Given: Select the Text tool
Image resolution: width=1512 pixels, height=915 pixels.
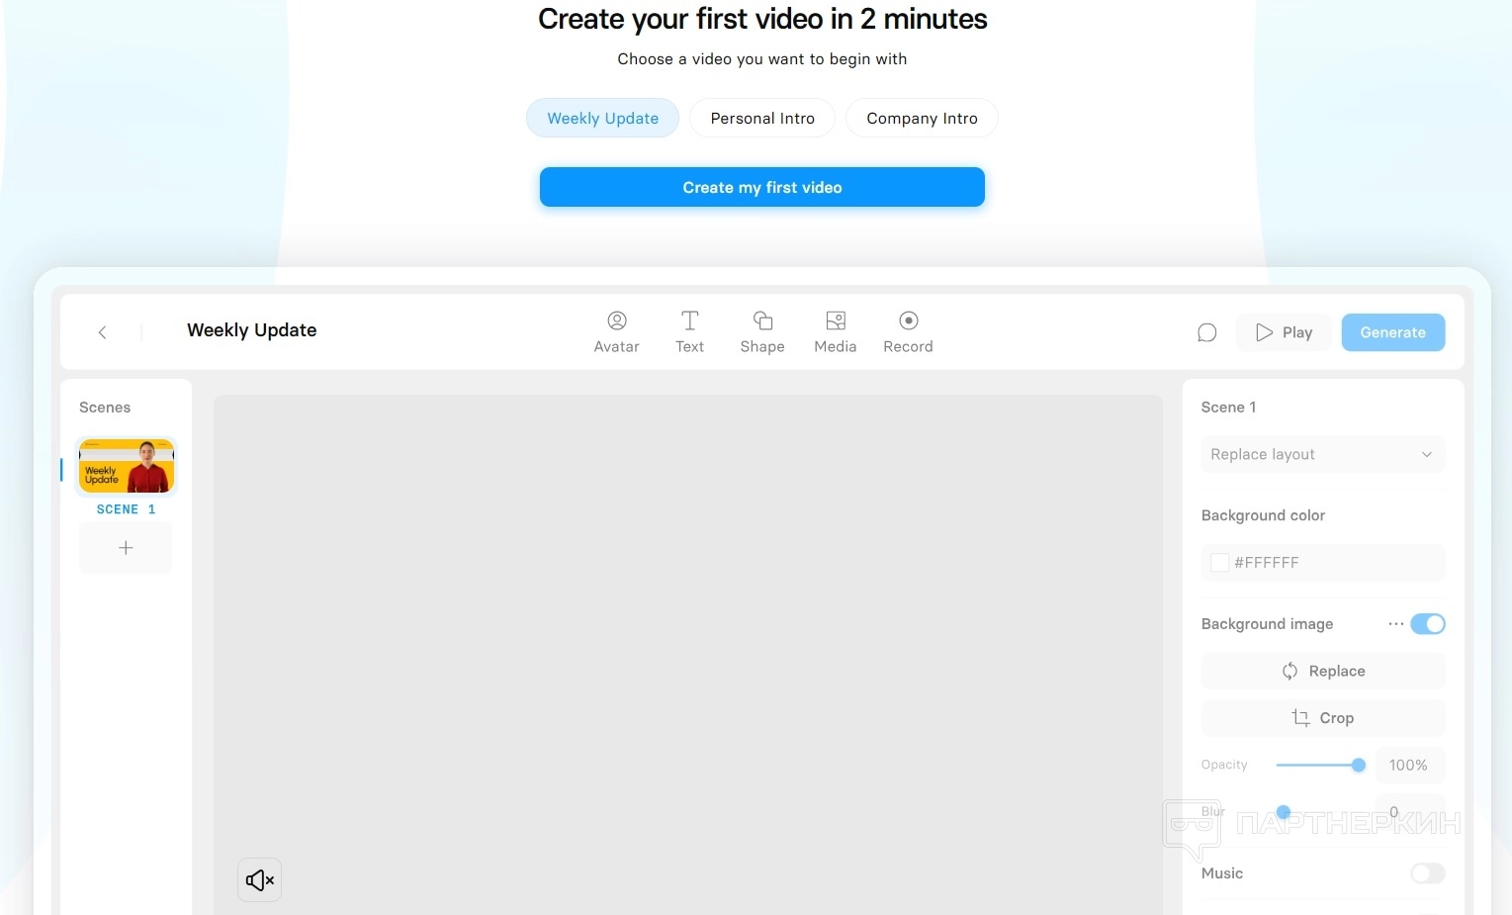Looking at the screenshot, I should coord(689,332).
